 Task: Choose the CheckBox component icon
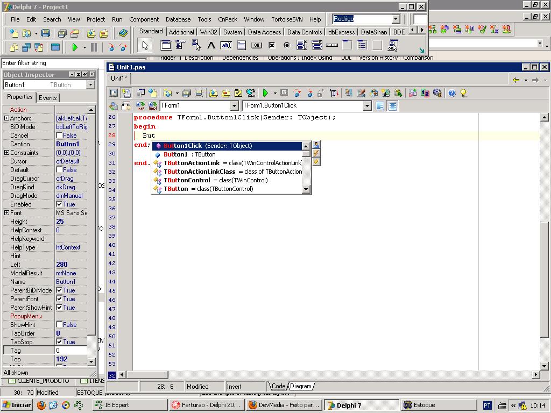click(272, 46)
